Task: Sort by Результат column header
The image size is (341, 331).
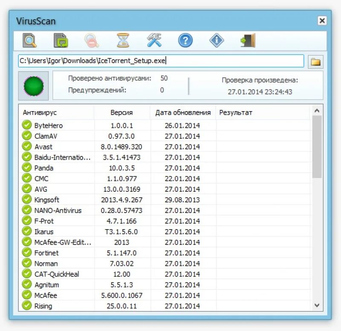Action: (x=236, y=112)
